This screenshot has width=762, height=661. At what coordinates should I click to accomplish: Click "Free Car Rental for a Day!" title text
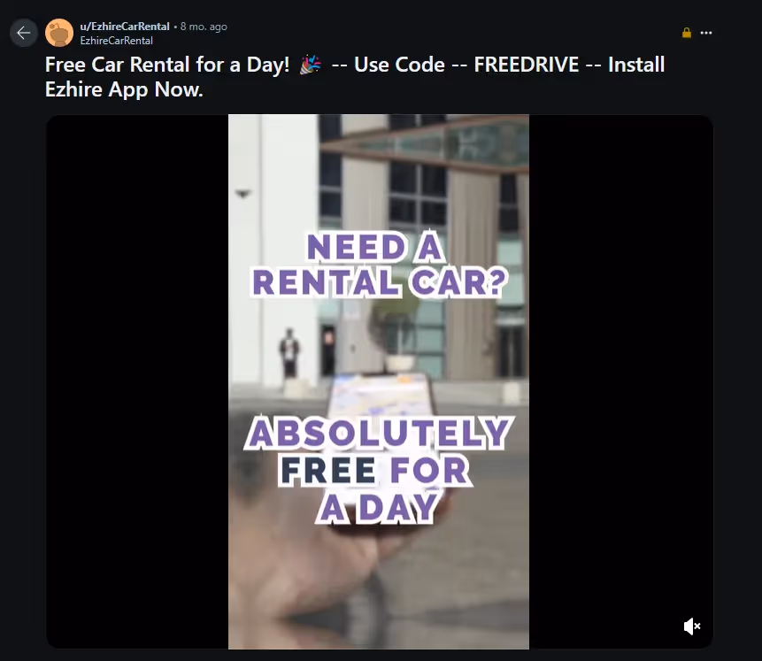pos(167,65)
